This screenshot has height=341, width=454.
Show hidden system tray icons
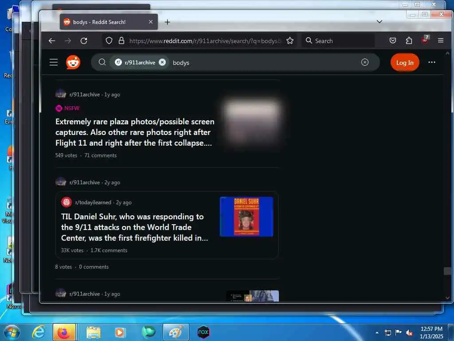click(377, 333)
